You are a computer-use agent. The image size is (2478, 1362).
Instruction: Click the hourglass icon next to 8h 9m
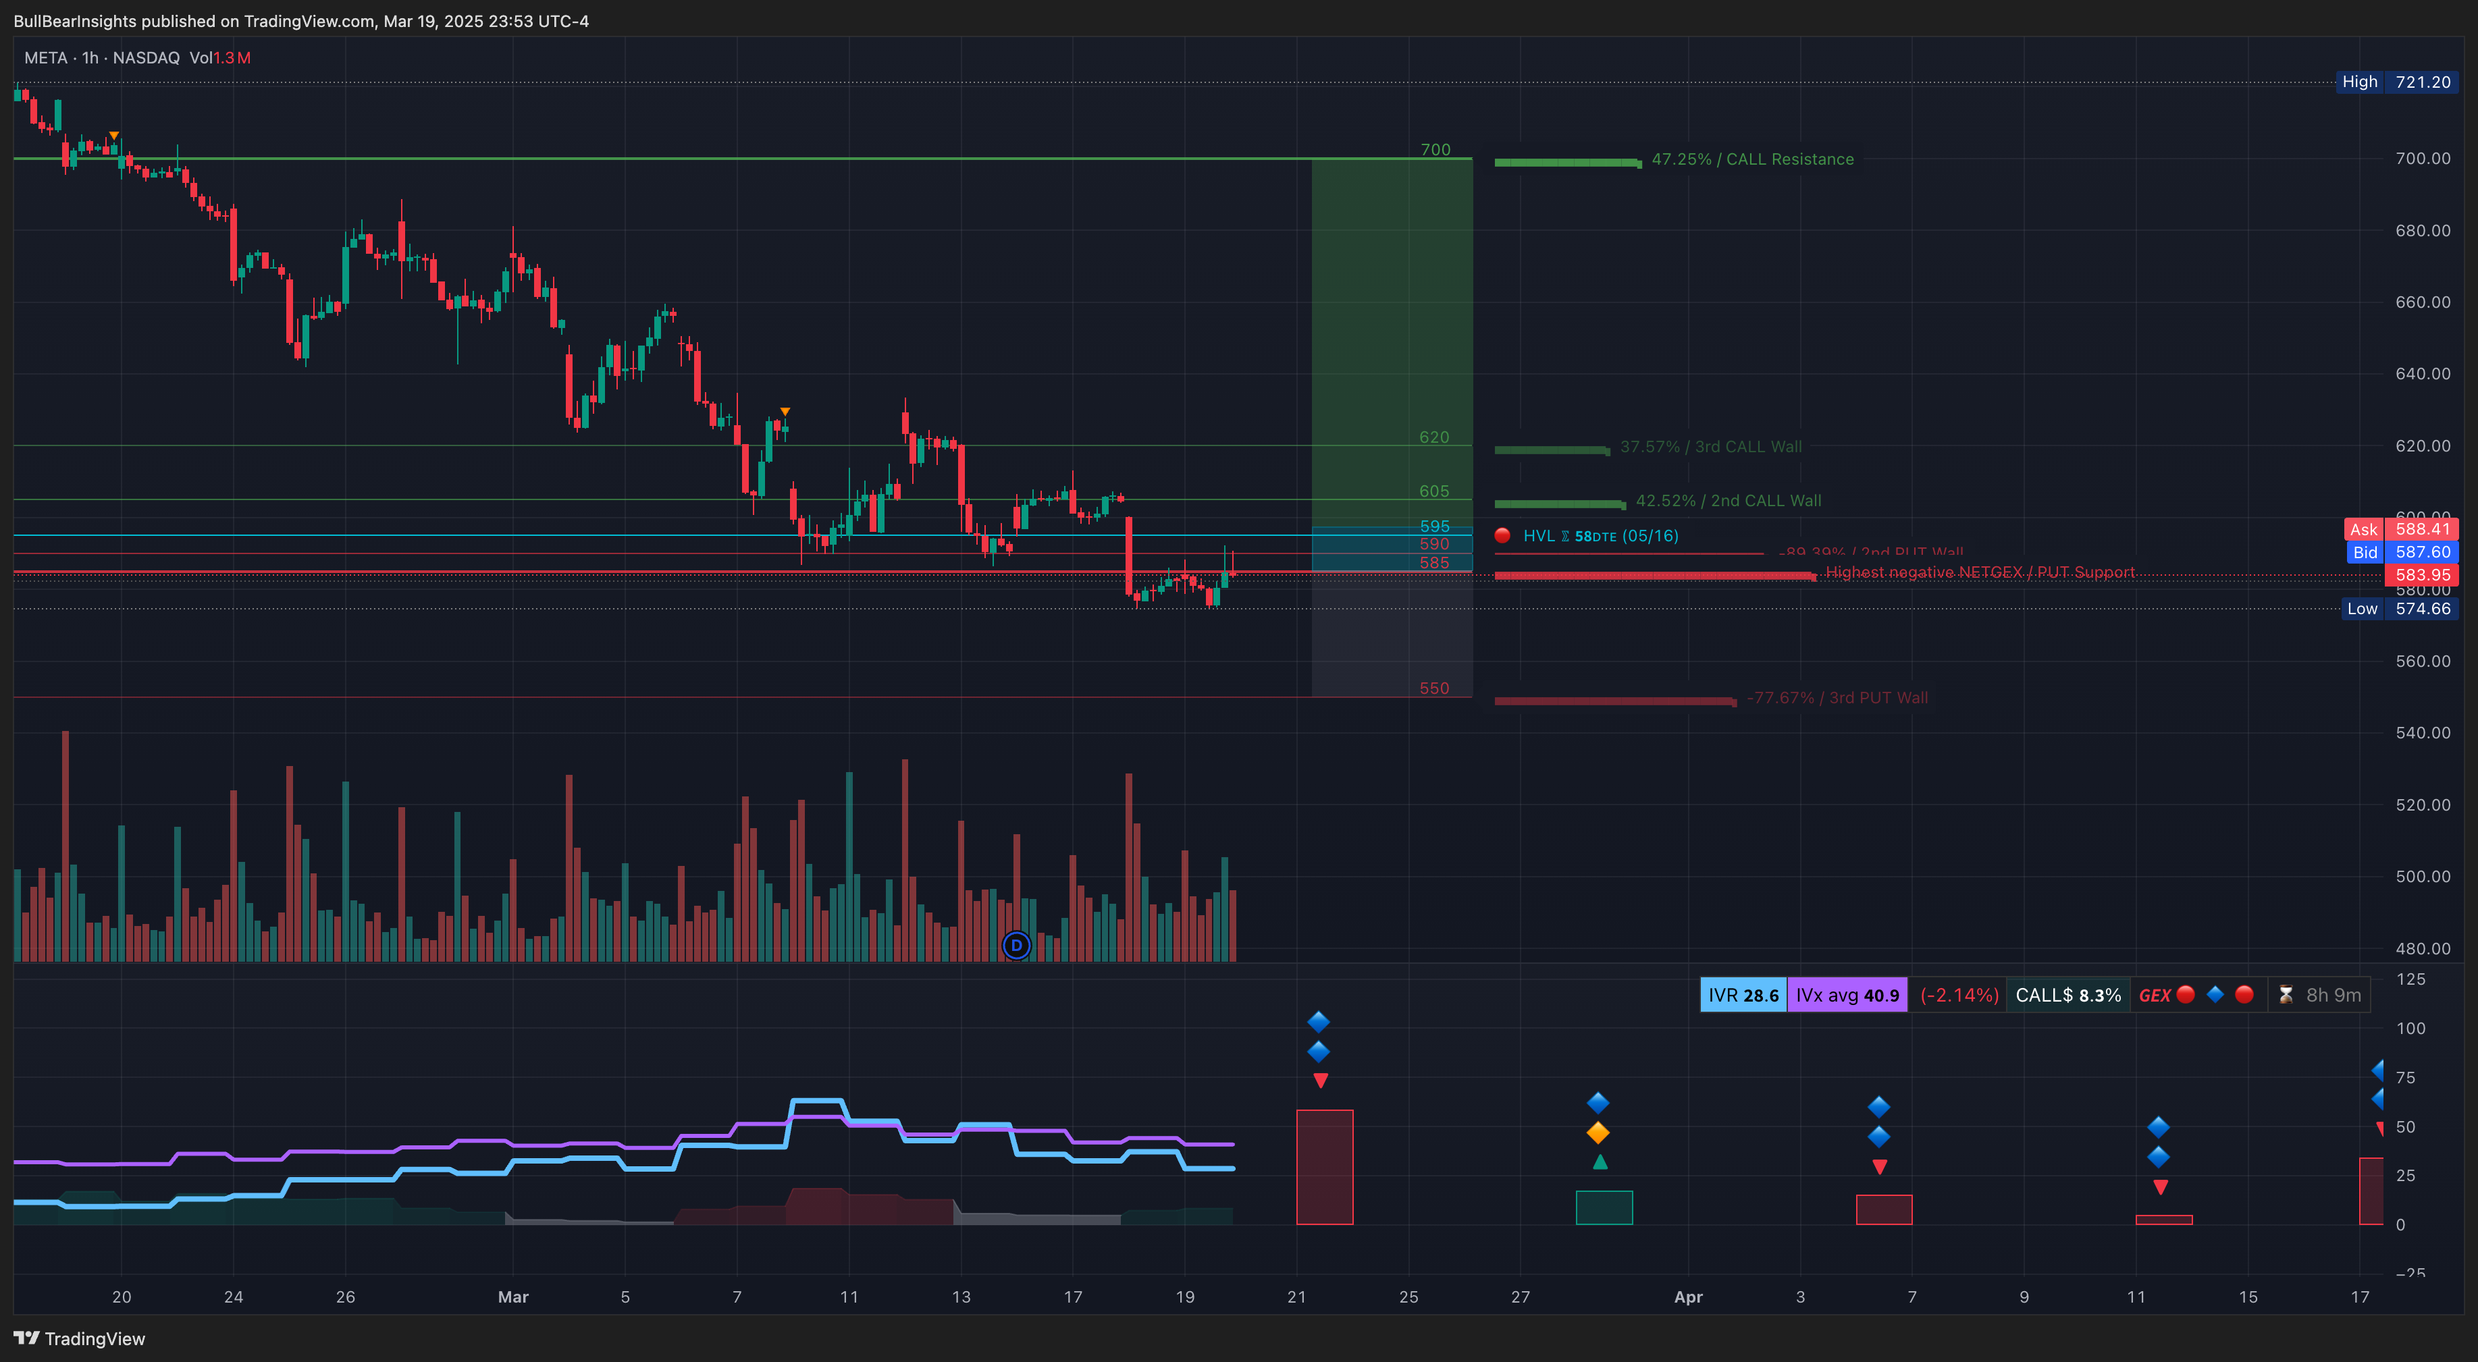[2286, 995]
